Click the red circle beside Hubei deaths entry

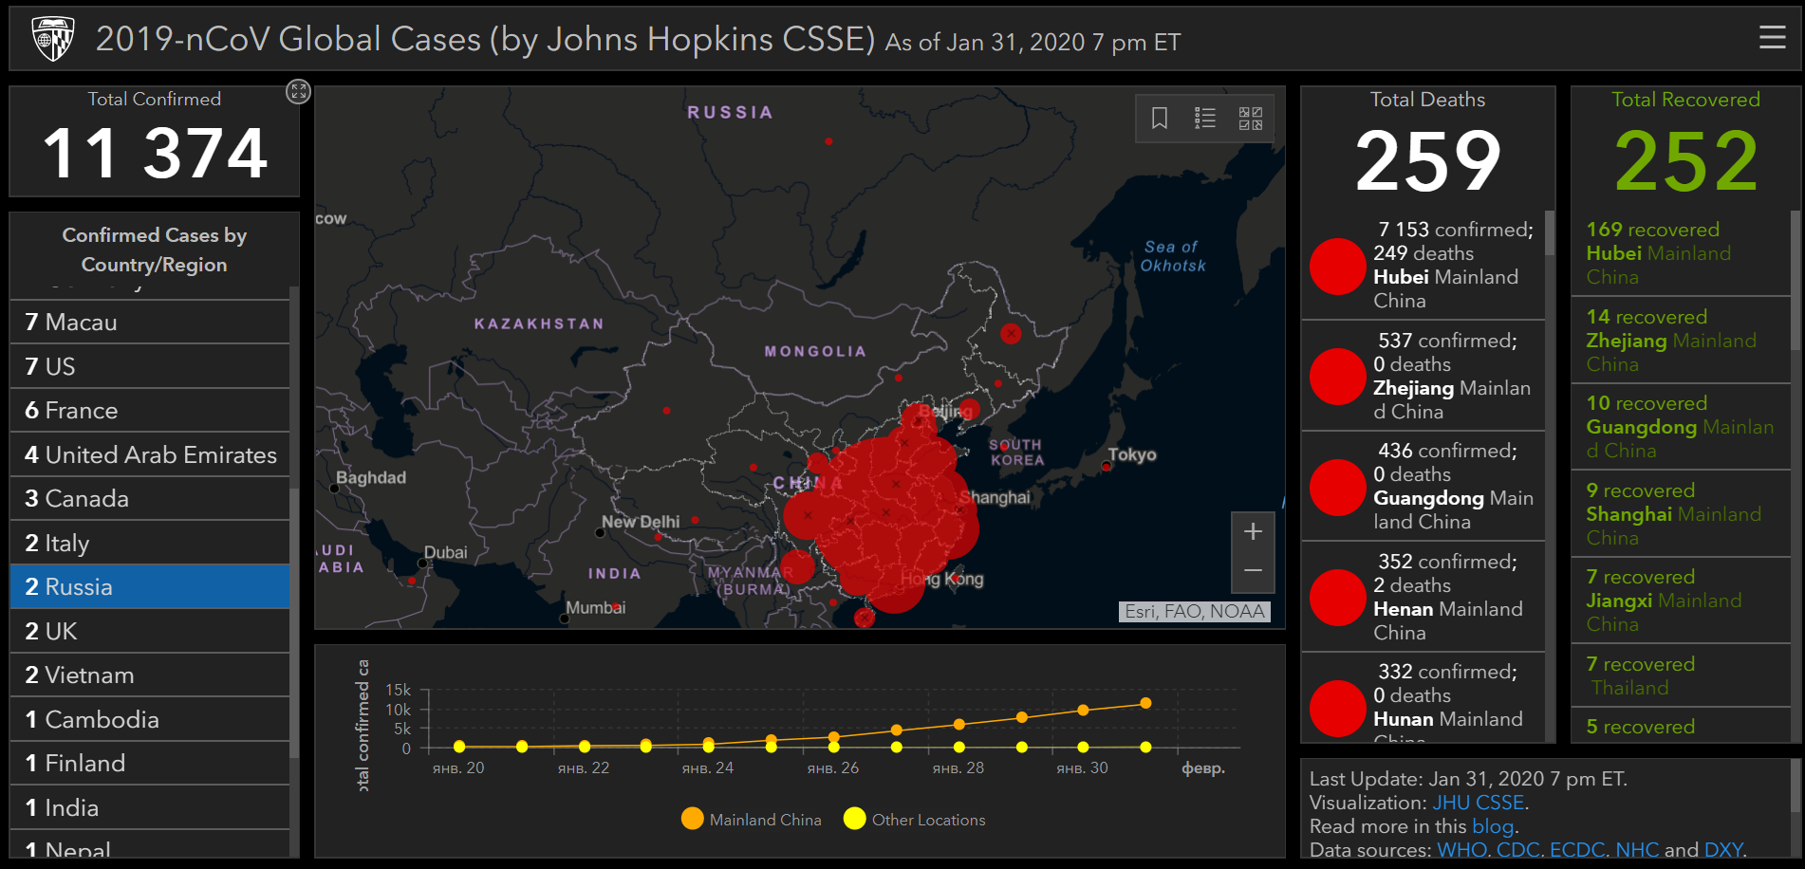1337,267
